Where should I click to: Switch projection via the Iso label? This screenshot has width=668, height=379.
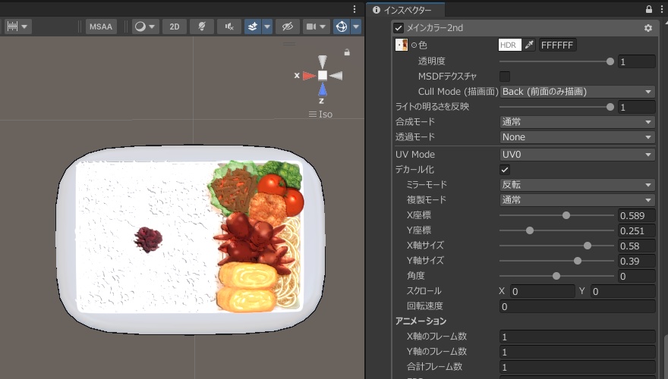tap(326, 114)
